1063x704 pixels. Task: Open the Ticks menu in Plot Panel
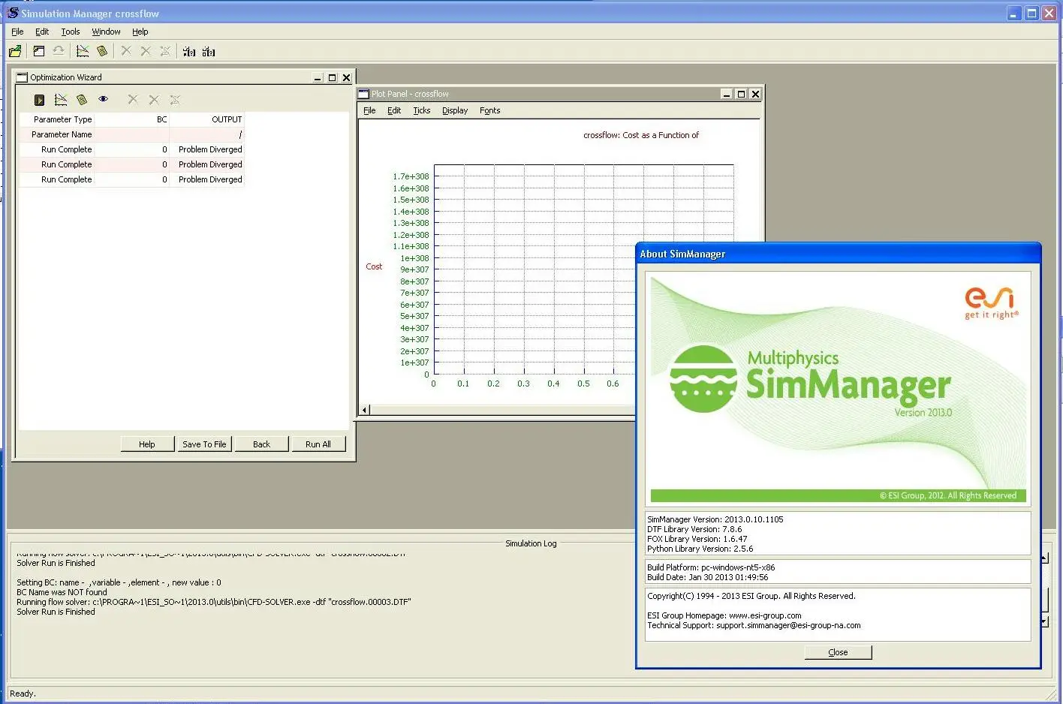click(421, 110)
